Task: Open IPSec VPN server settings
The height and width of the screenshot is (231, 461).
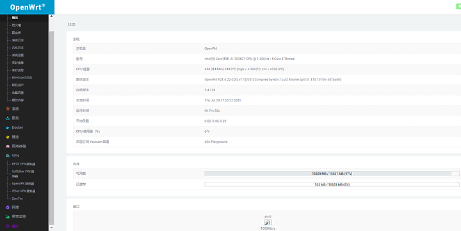Action: click(24, 191)
